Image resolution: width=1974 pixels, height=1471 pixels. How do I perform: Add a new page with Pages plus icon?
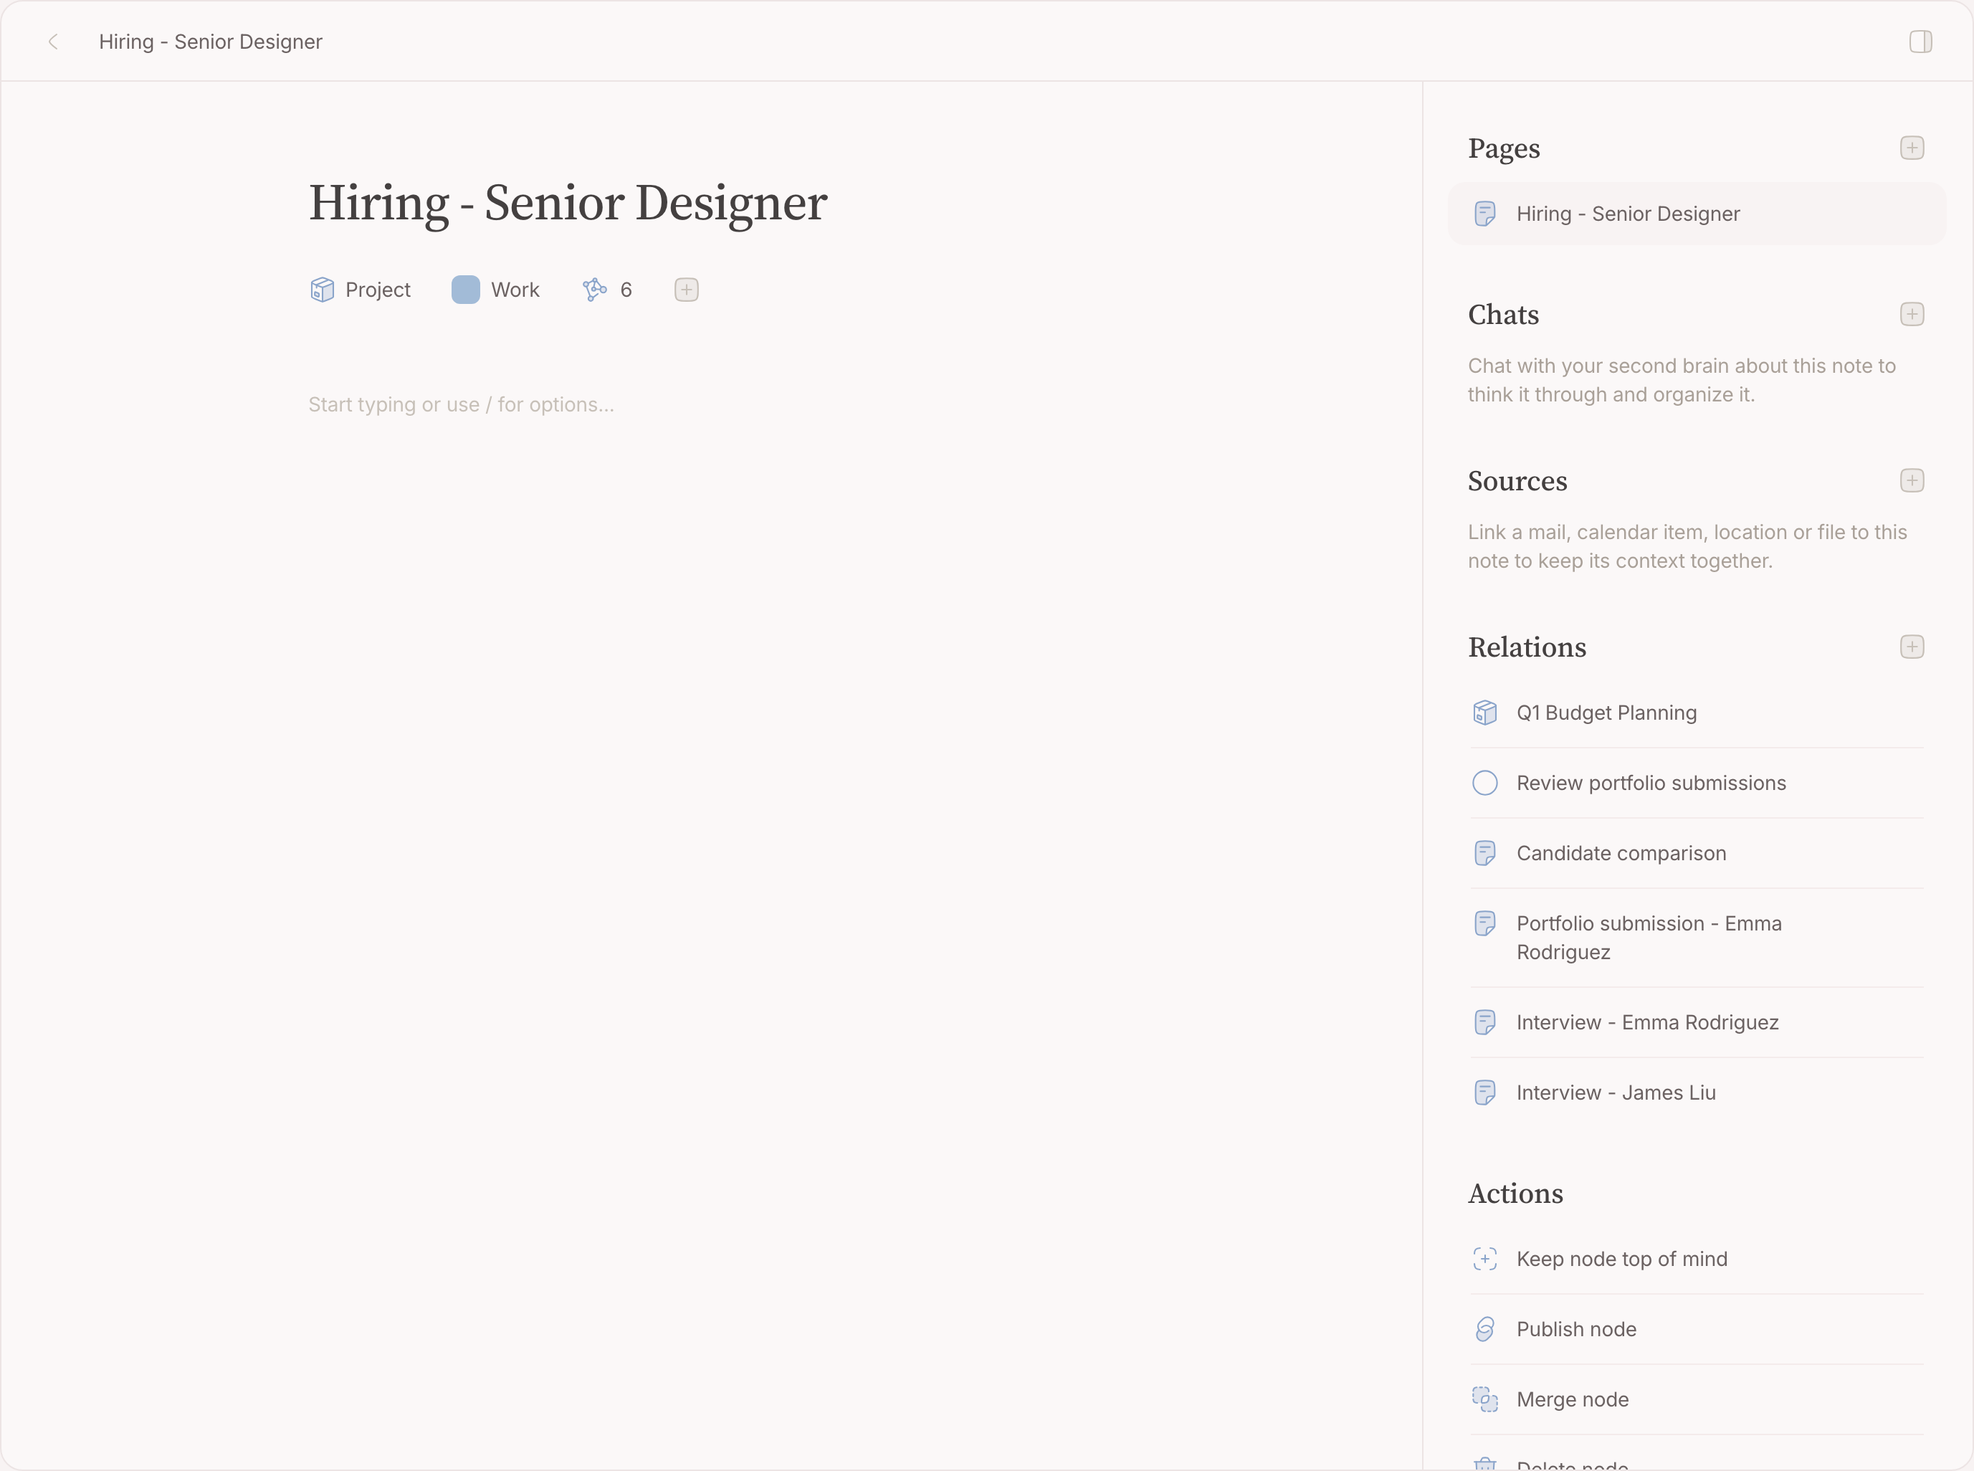[1912, 148]
